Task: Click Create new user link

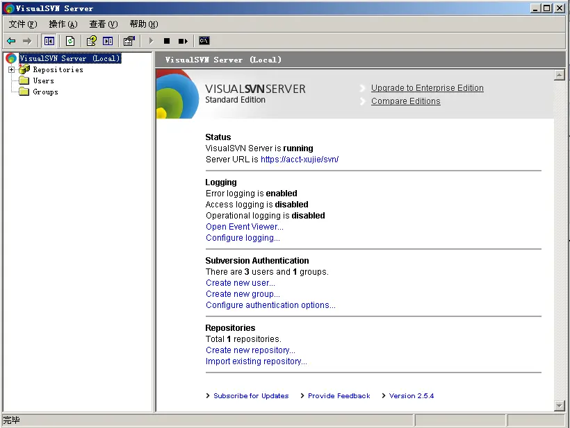Action: tap(241, 283)
